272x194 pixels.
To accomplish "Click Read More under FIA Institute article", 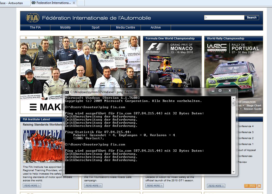I will (x=32, y=185).
